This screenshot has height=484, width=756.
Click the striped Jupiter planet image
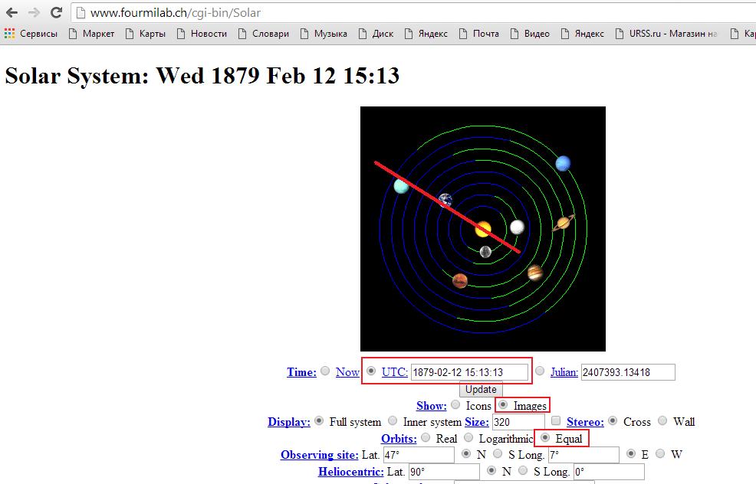[535, 272]
